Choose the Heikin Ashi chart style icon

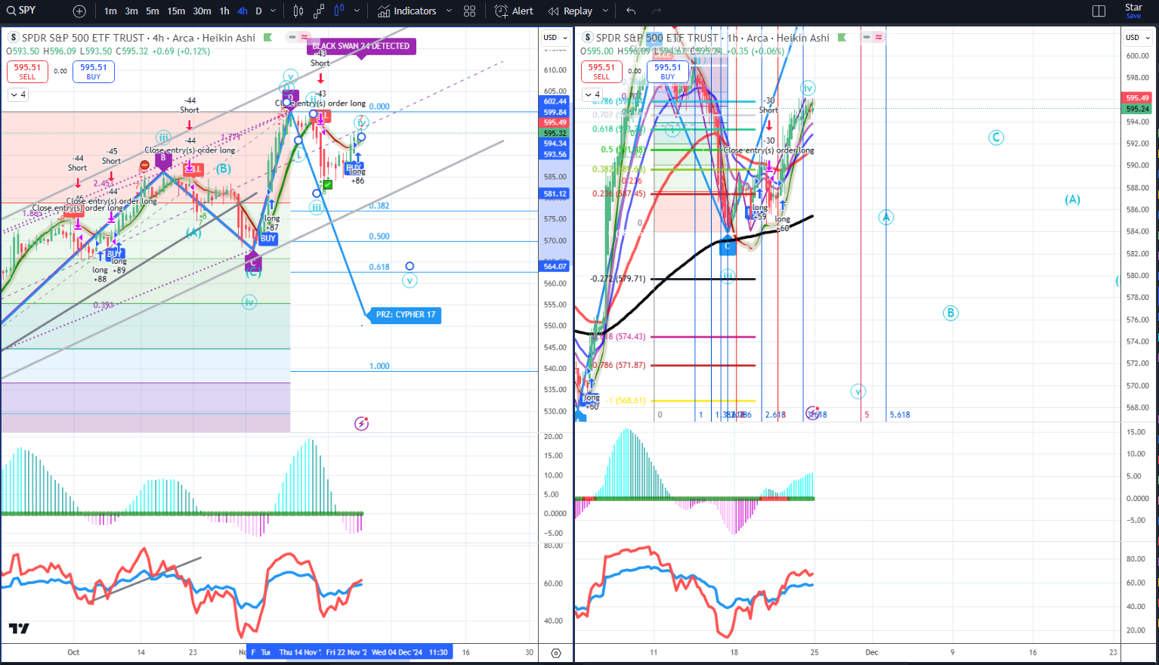click(x=339, y=11)
